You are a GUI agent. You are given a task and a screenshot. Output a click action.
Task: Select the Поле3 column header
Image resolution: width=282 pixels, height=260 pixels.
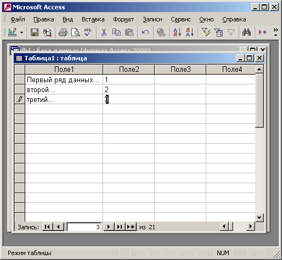tap(181, 69)
